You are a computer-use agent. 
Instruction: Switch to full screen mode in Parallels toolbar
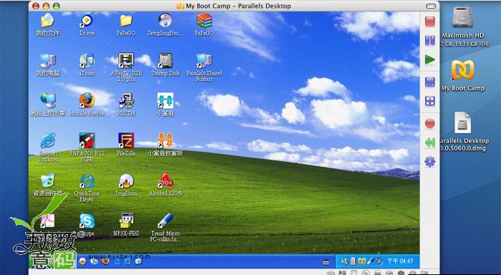[430, 82]
